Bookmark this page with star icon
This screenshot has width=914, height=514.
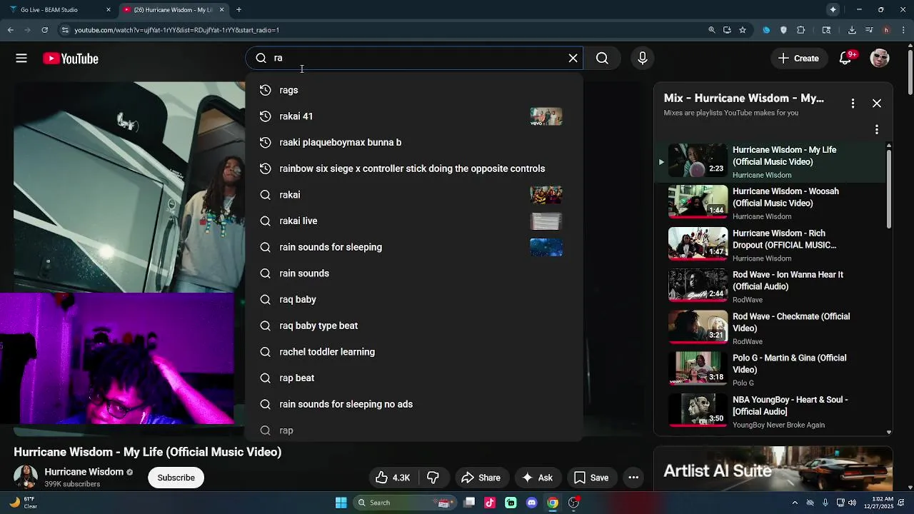point(743,30)
